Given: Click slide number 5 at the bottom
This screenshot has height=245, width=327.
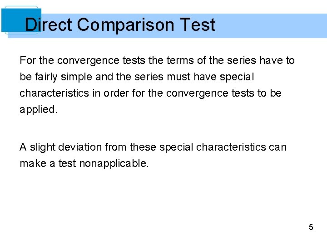Looking at the screenshot, I should [311, 227].
